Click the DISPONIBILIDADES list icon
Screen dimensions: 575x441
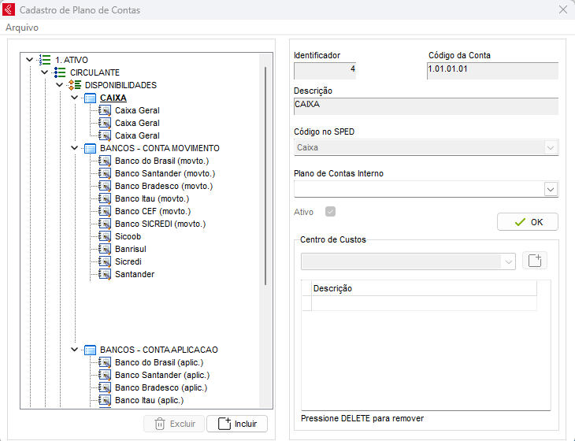coord(75,85)
